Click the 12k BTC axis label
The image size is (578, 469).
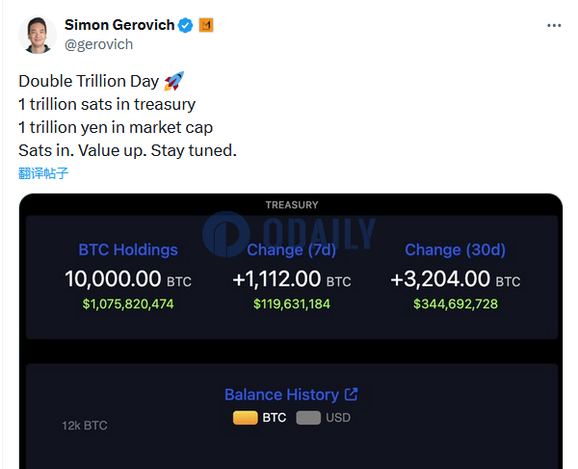click(x=85, y=426)
